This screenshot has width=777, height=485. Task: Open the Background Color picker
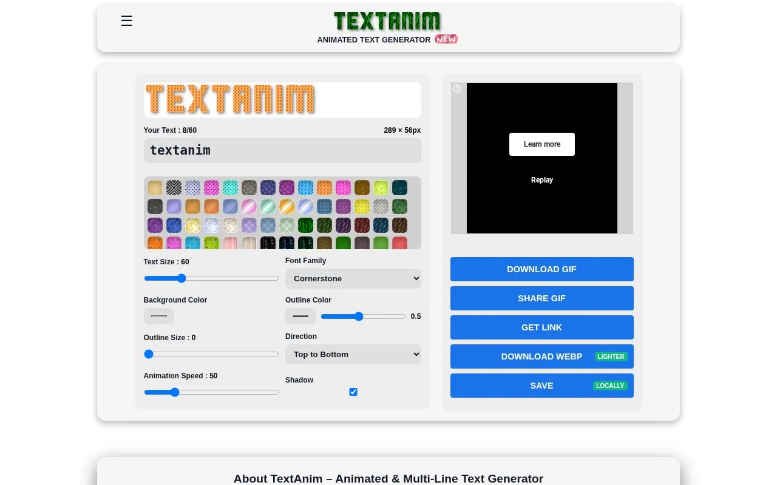(159, 316)
